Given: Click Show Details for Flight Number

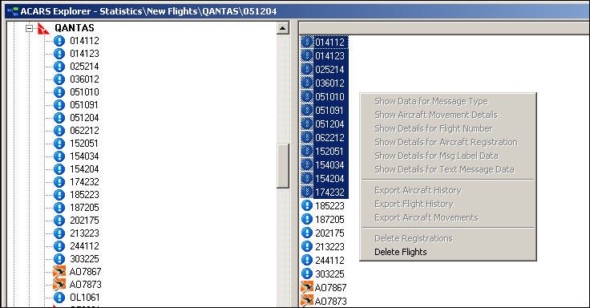Looking at the screenshot, I should tap(433, 129).
